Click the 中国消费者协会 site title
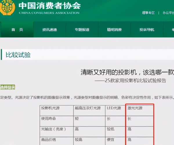 click(x=49, y=6)
